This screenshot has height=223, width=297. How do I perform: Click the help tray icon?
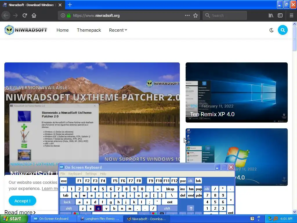pyautogui.click(x=252, y=219)
